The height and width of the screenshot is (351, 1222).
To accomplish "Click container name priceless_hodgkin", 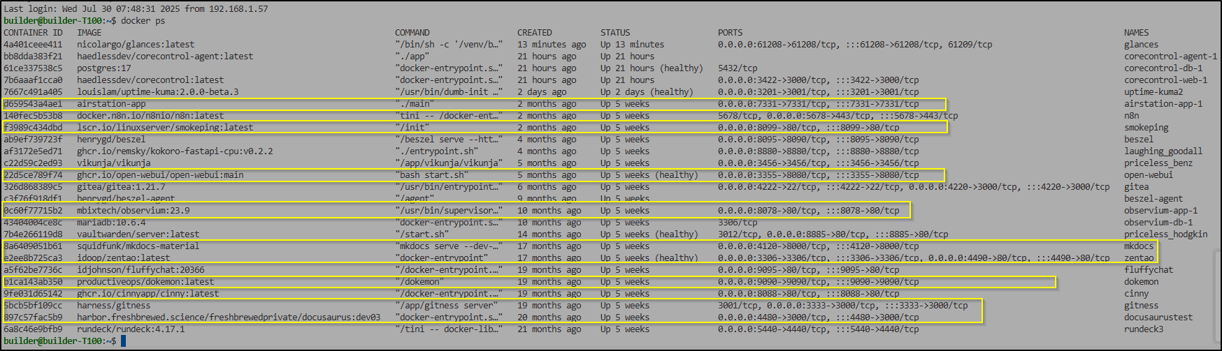I will [x=1166, y=234].
